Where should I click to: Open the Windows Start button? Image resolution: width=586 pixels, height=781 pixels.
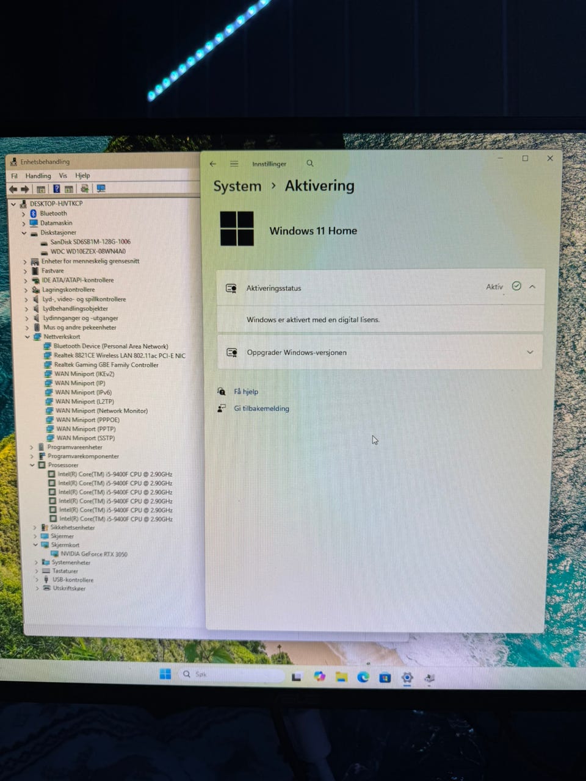click(x=165, y=674)
